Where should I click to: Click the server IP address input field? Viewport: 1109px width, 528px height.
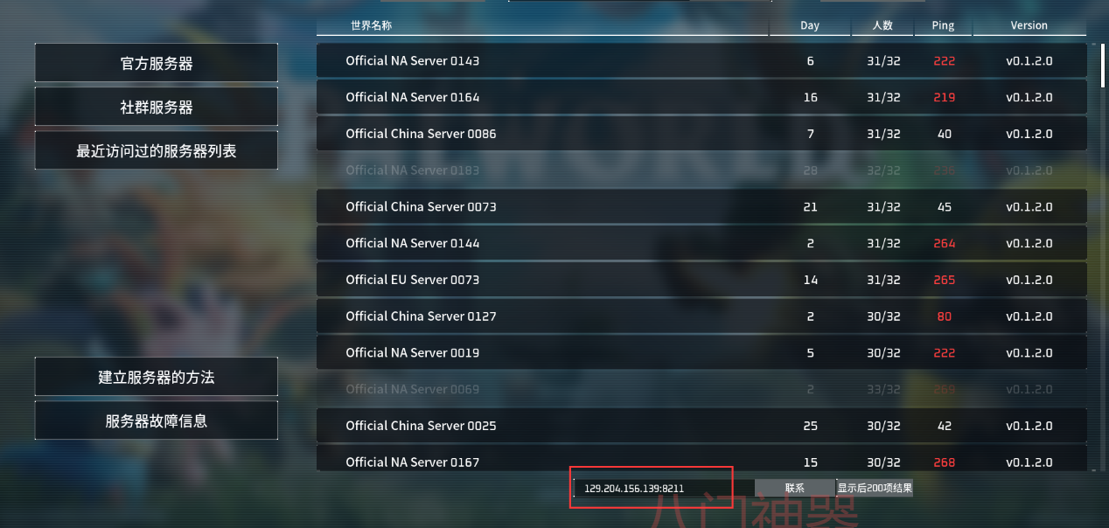point(664,488)
